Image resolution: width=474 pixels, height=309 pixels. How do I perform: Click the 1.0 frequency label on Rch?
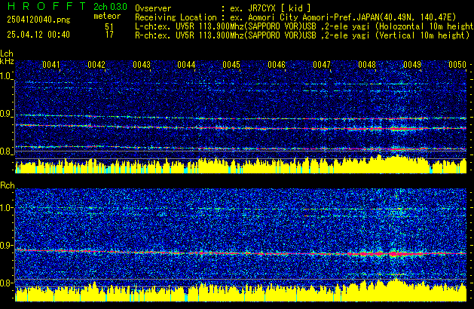(5, 208)
